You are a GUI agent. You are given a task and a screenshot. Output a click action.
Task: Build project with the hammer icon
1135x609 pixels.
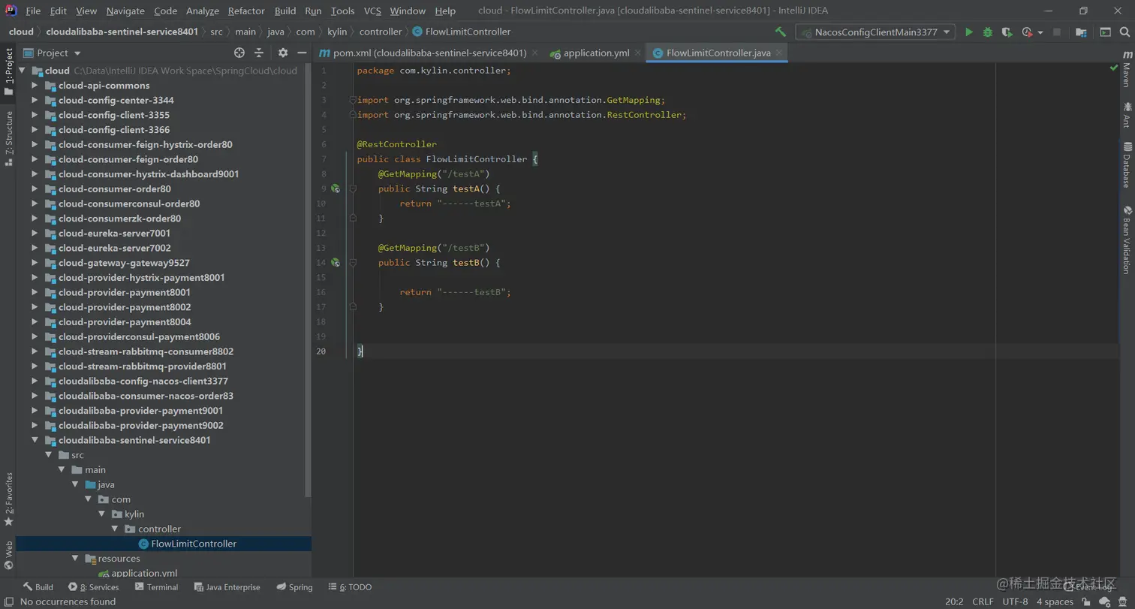coord(781,32)
